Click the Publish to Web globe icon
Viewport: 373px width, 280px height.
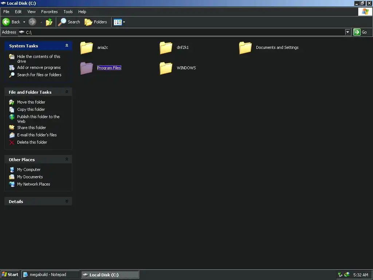(x=12, y=117)
